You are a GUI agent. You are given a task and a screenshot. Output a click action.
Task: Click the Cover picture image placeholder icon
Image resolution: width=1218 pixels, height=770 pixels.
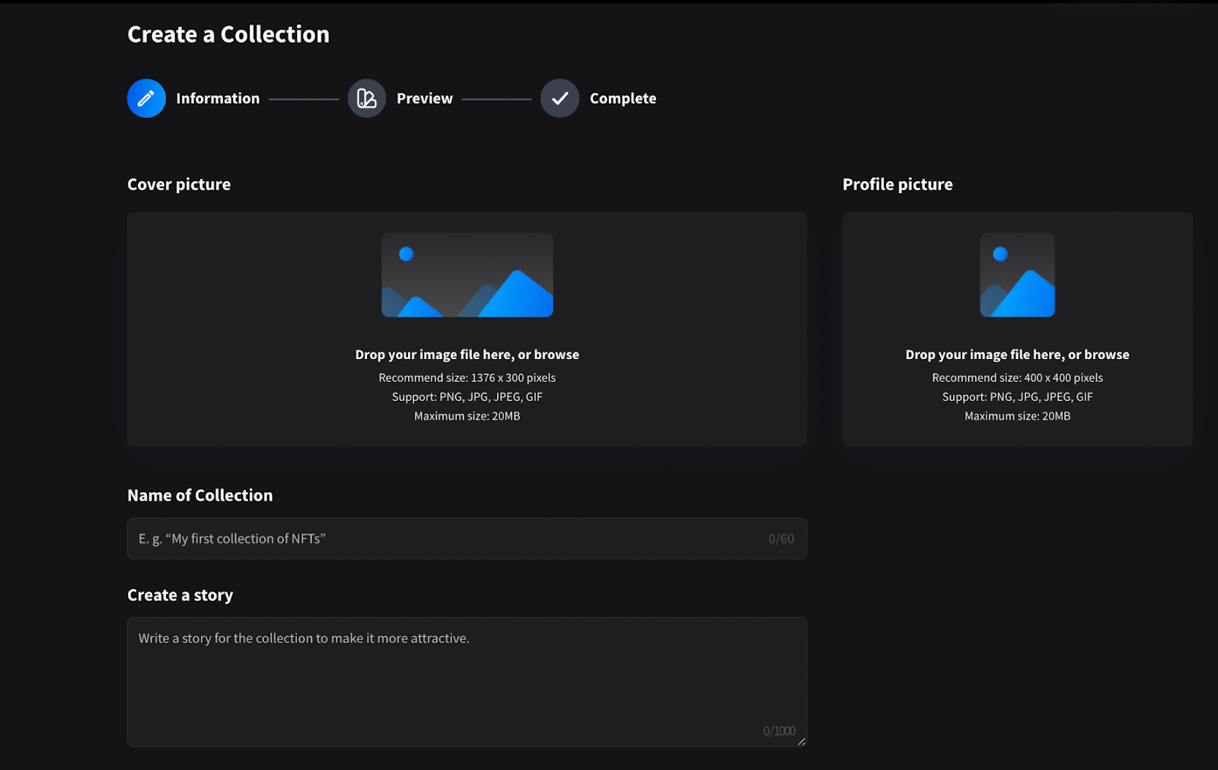click(467, 275)
